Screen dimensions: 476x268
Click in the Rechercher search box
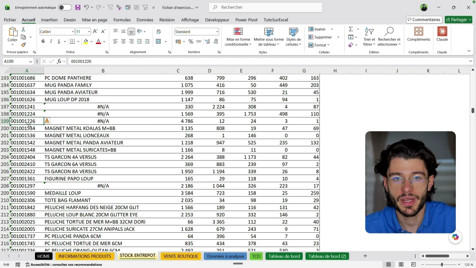[x=266, y=7]
